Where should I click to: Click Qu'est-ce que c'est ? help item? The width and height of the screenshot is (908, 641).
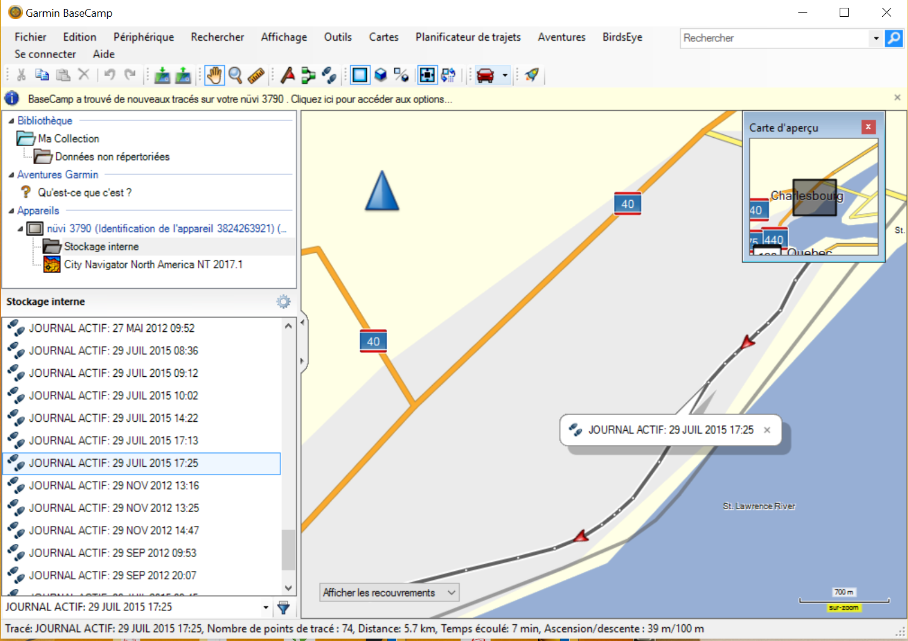[85, 192]
